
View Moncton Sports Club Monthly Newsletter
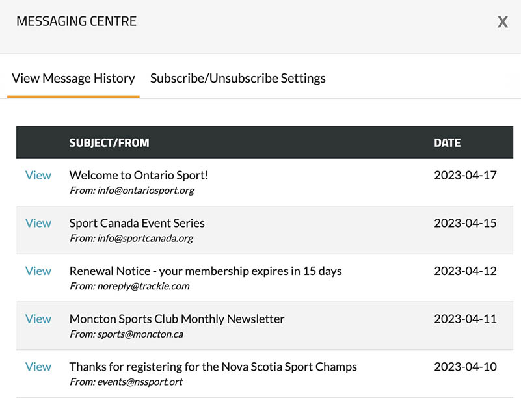(x=38, y=319)
